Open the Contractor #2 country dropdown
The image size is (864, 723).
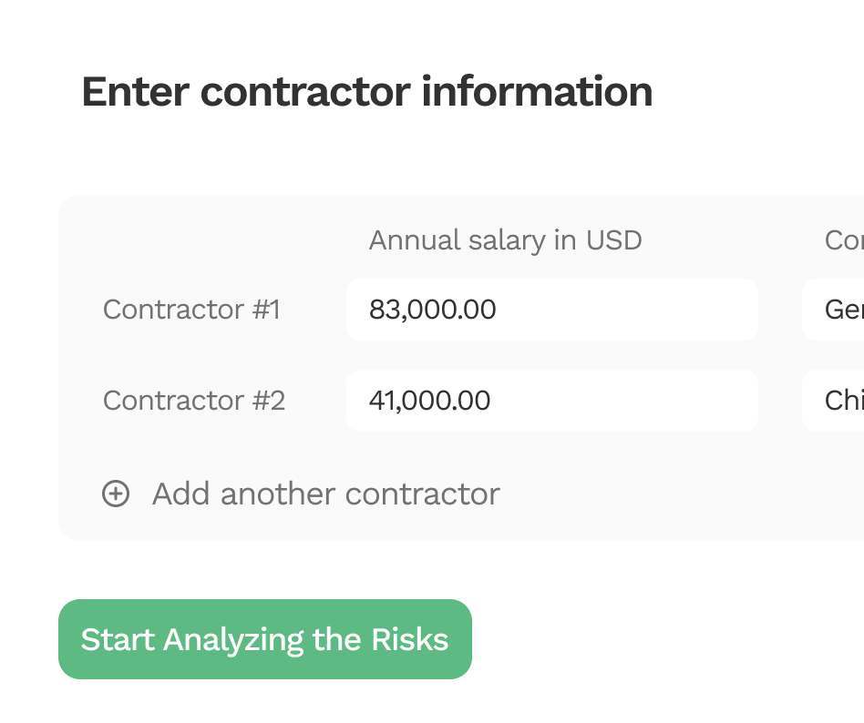(x=835, y=401)
